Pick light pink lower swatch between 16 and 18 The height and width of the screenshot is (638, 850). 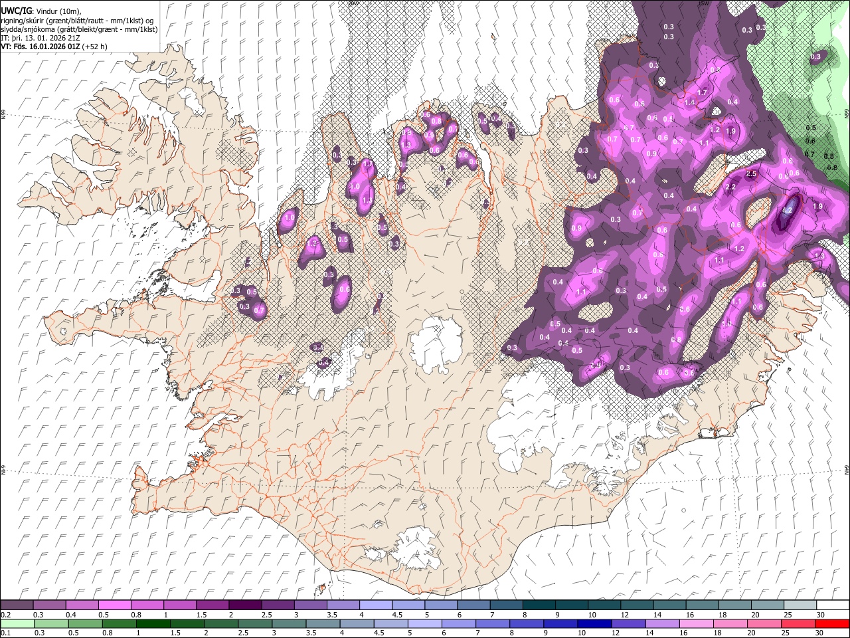(697, 623)
